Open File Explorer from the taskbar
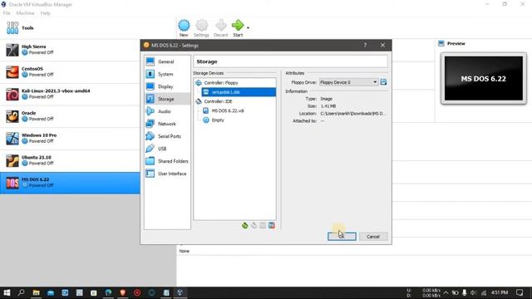The image size is (532, 299). coord(36,292)
